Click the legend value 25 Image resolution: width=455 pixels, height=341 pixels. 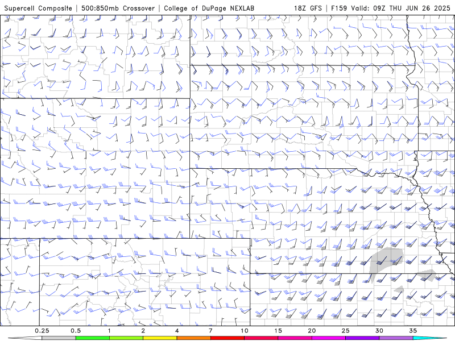pyautogui.click(x=345, y=331)
